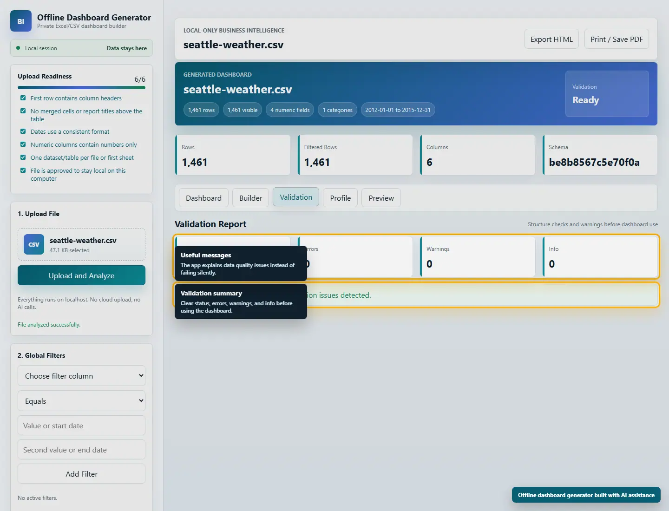This screenshot has width=669, height=511.
Task: Open the 'Choose filter column' dropdown
Action: (81, 376)
